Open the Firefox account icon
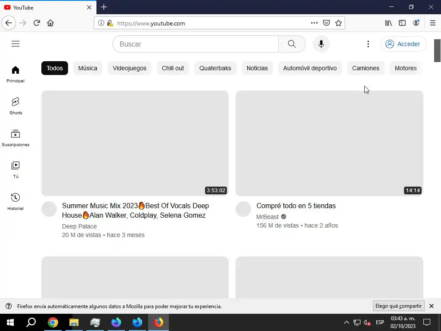The width and height of the screenshot is (441, 331). tap(416, 23)
